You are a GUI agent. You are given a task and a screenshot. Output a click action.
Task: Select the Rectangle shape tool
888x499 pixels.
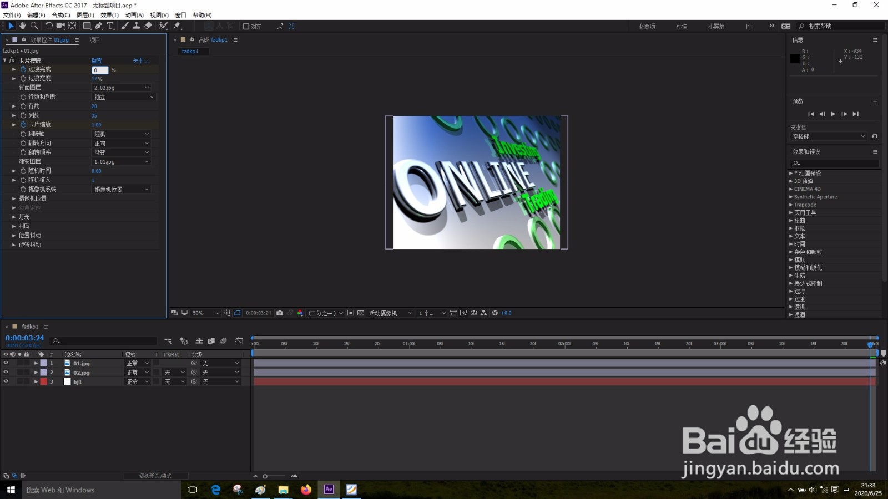[87, 26]
